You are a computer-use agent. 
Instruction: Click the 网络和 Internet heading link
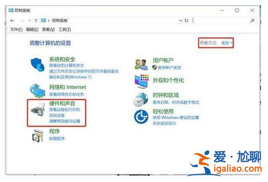point(68,87)
